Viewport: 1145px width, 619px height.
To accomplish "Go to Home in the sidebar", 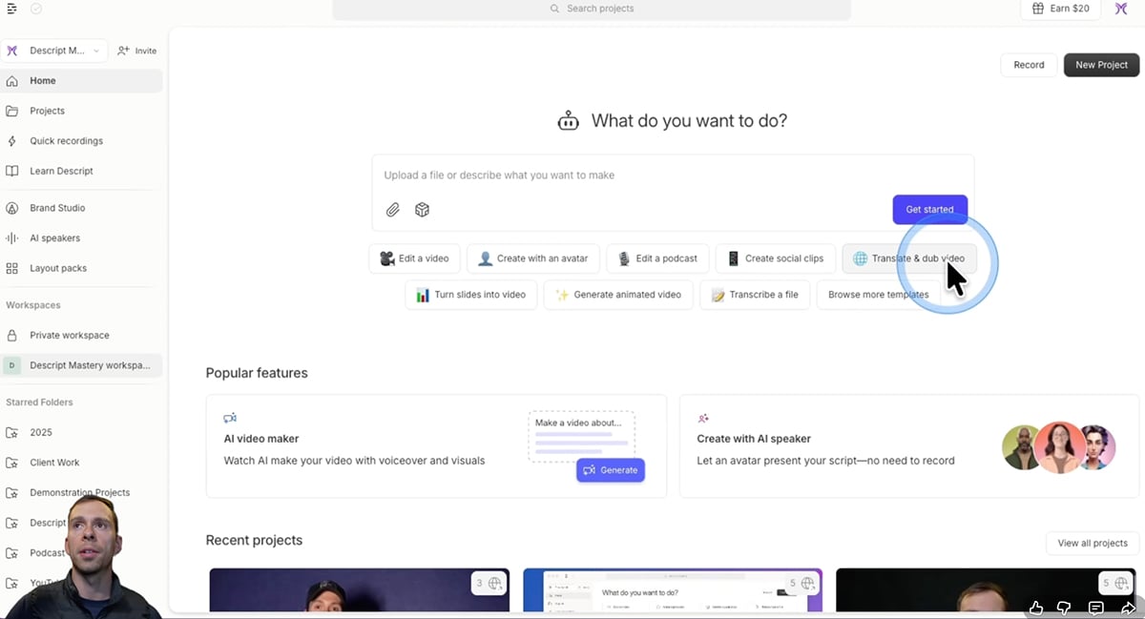I will coord(42,80).
